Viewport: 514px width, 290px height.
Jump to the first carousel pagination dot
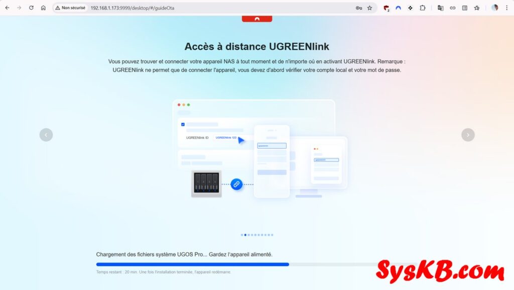tap(242, 235)
